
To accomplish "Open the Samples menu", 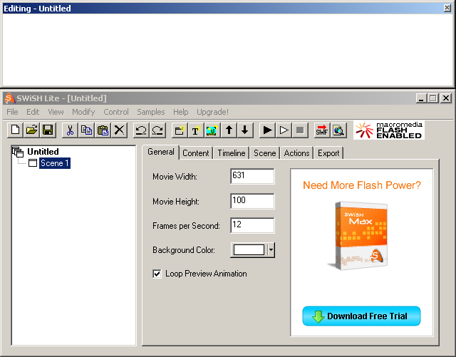I will click(150, 112).
